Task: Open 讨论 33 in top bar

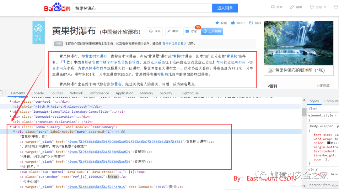Action: pyautogui.click(x=318, y=7)
